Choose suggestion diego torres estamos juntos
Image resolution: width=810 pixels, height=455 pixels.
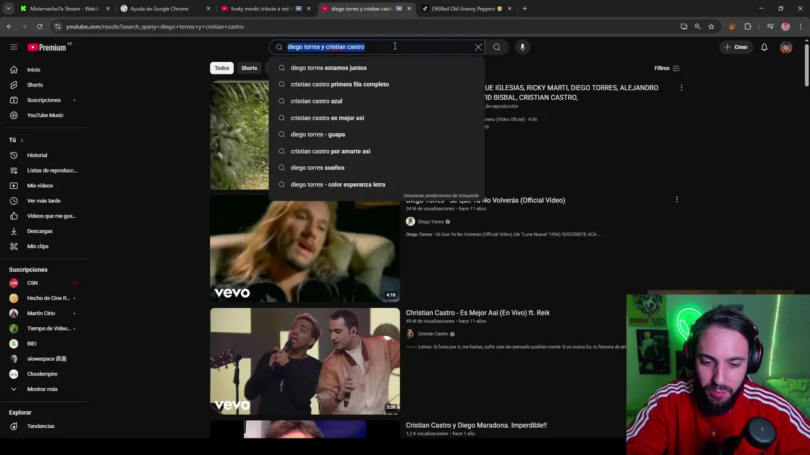[377, 68]
